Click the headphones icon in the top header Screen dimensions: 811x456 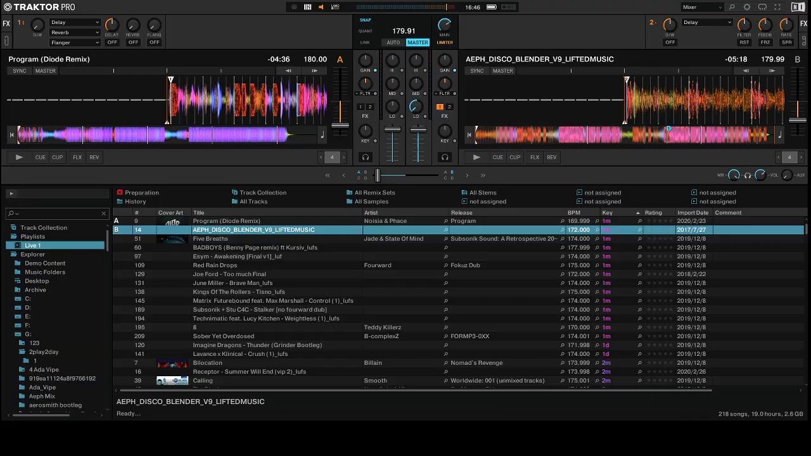[x=762, y=7]
